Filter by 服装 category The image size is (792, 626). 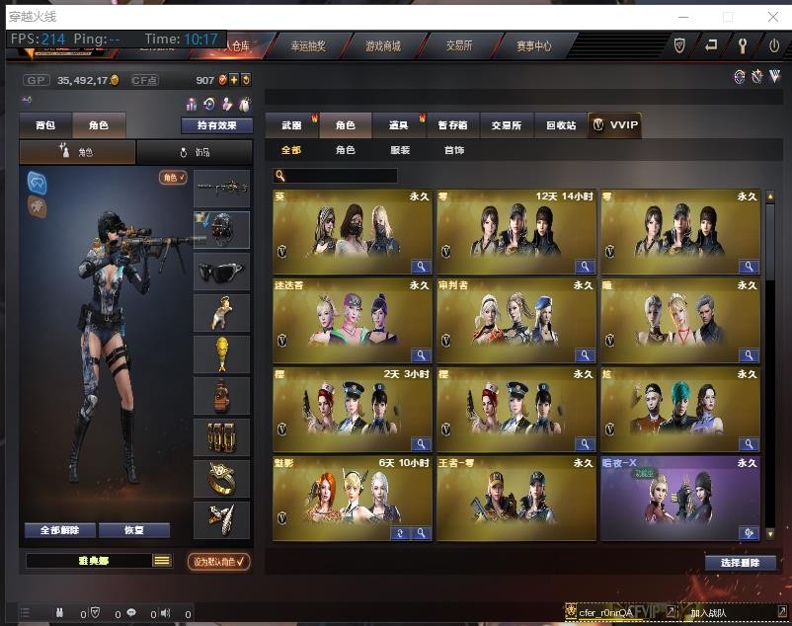(400, 150)
